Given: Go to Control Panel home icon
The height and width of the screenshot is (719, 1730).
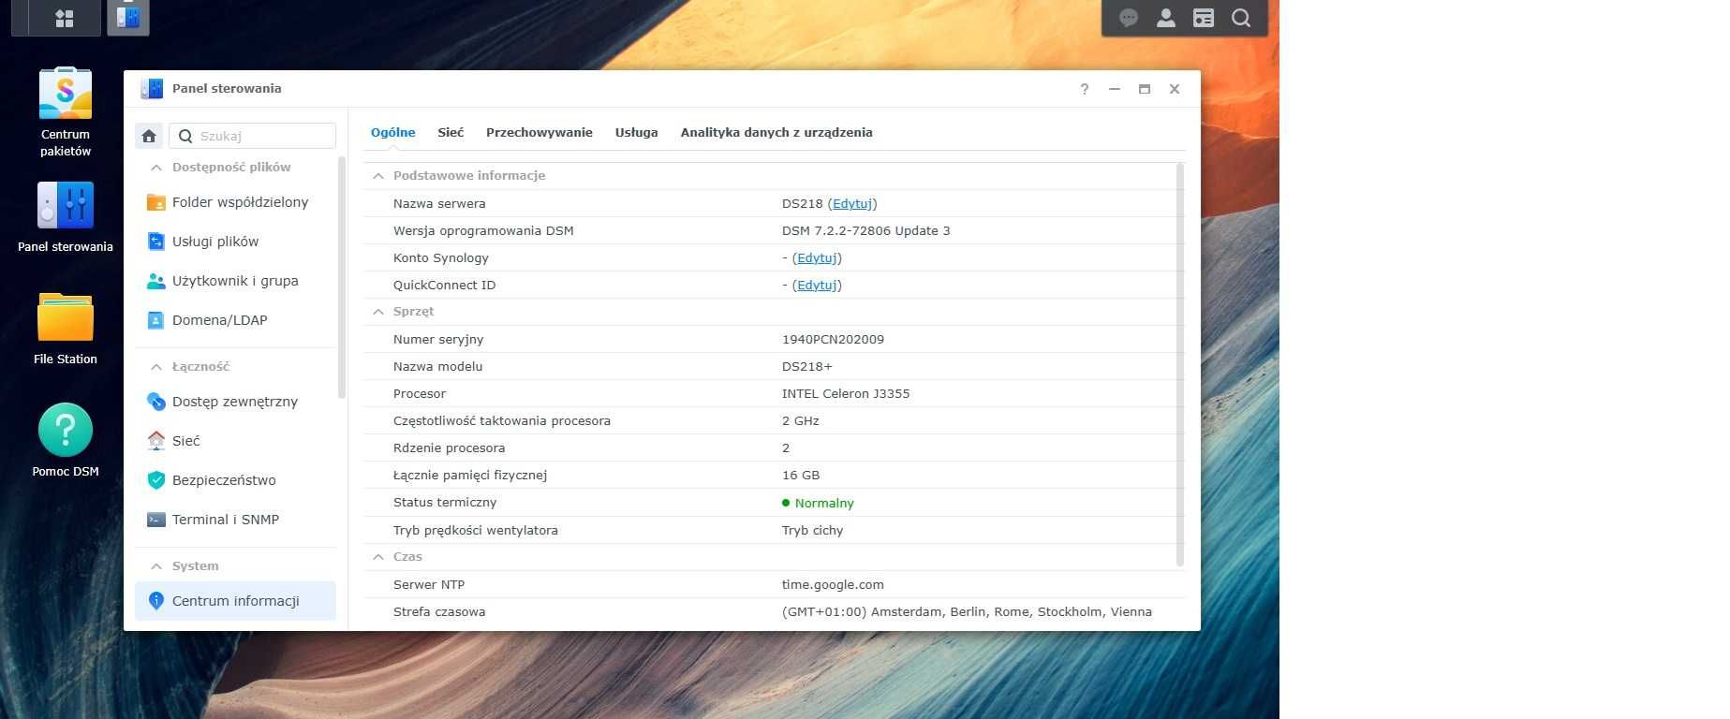Looking at the screenshot, I should [149, 136].
